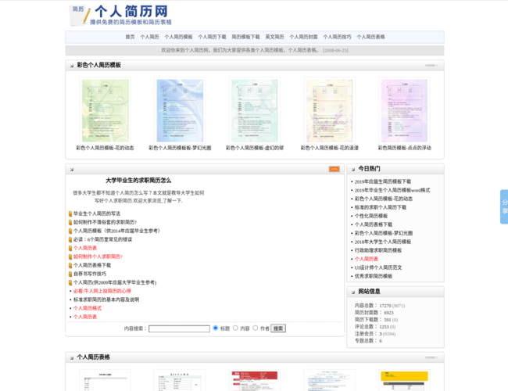
Task: Open red 必看:牛人网上投简历的心得 link
Action: [102, 291]
